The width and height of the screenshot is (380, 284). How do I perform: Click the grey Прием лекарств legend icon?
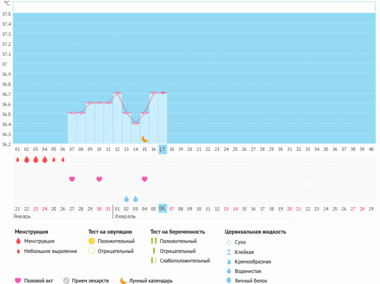(x=66, y=281)
